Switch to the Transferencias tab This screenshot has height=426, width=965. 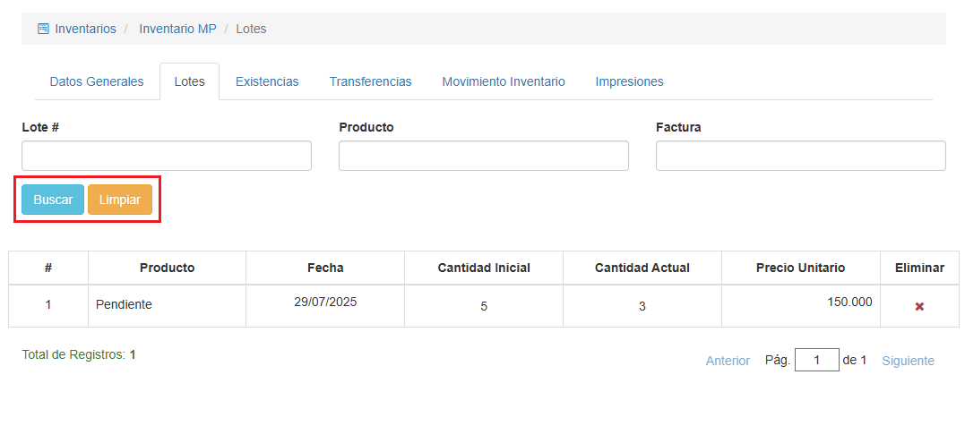click(370, 81)
